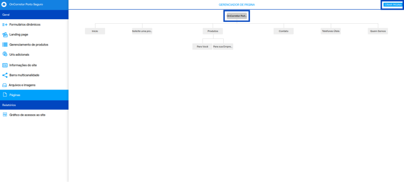
Task: Select the Contato page node
Action: [284, 31]
